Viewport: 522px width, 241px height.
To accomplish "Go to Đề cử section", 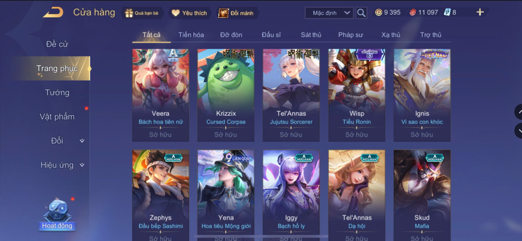I will coord(57,44).
